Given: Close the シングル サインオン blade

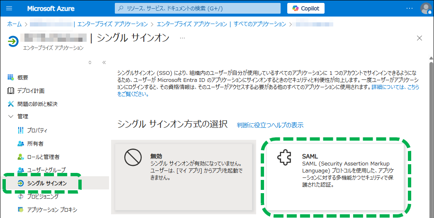Looking at the screenshot, I should [419, 38].
